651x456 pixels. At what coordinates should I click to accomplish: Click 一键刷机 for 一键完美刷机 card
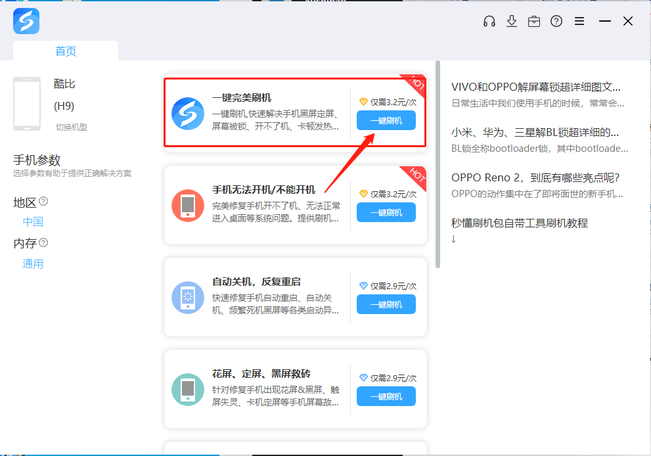pos(386,120)
